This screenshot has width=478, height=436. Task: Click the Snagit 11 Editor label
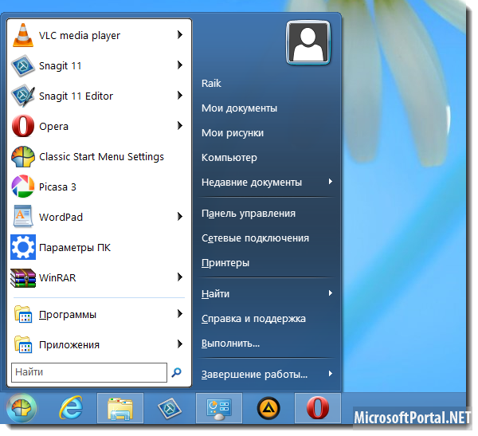point(76,96)
